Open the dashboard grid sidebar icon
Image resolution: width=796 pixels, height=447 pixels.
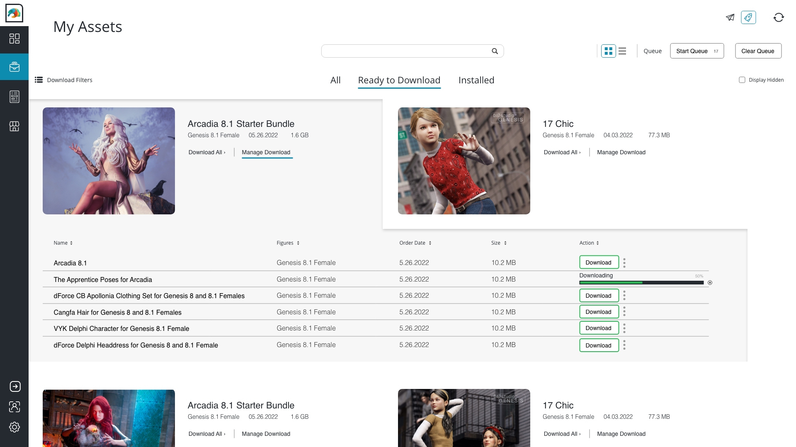(x=15, y=39)
